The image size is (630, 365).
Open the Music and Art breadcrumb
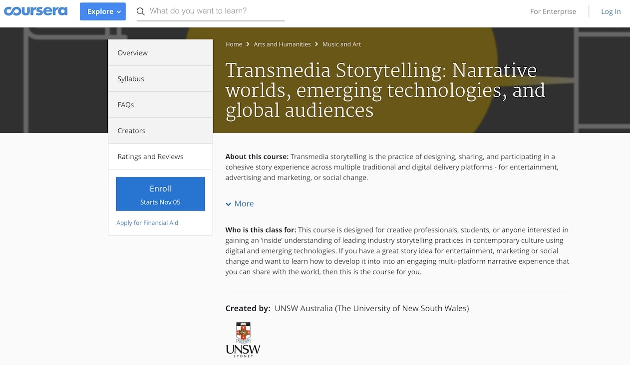(x=341, y=44)
